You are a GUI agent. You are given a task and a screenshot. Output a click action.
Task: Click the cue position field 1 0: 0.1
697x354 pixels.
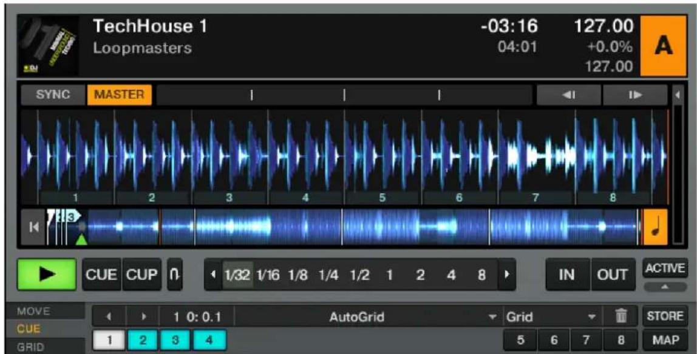(x=197, y=317)
